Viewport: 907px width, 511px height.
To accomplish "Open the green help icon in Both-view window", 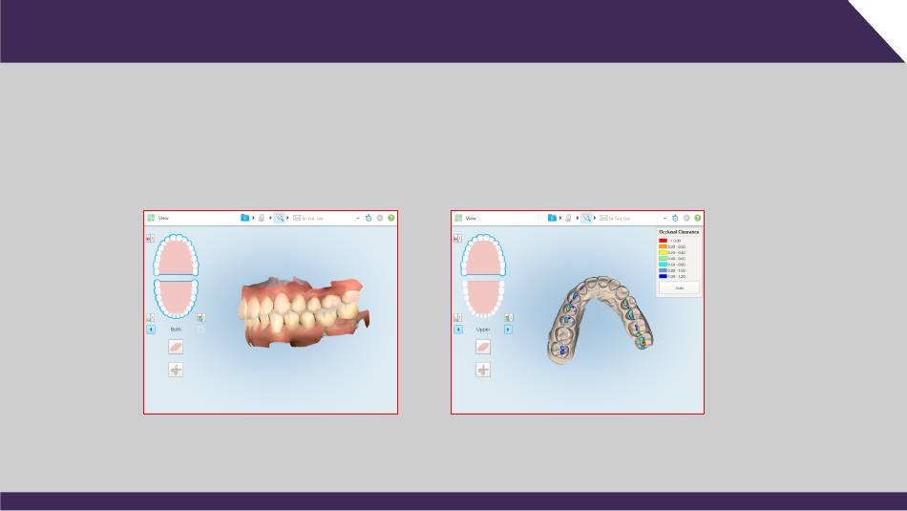I will pos(391,218).
